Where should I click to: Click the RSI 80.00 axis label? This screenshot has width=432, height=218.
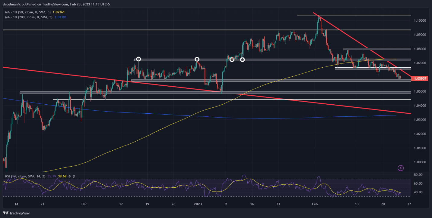click(418, 174)
